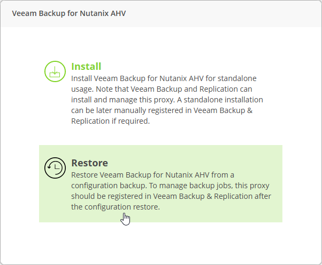This screenshot has width=322, height=265.
Task: Choose the highlighted Restore option panel
Action: [160, 183]
